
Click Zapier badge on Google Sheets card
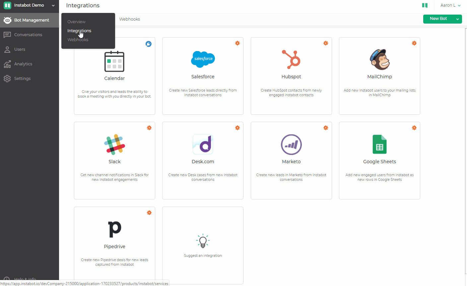pyautogui.click(x=414, y=128)
